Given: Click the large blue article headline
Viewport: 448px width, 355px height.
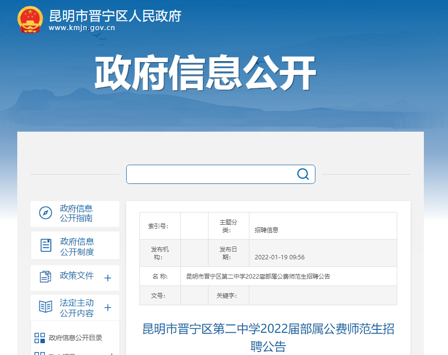Looking at the screenshot, I should click(268, 337).
